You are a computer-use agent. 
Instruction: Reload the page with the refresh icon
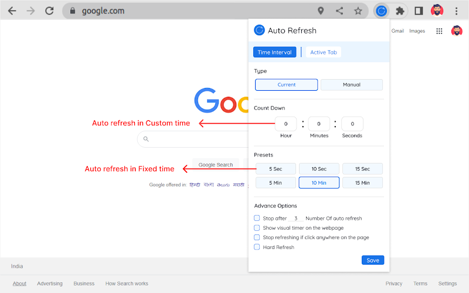coord(49,11)
